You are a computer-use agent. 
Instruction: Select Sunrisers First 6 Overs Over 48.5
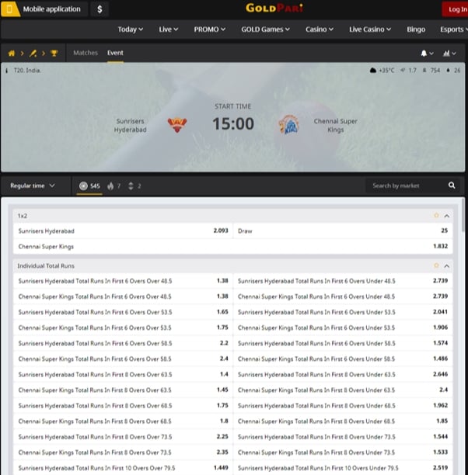[x=123, y=281]
